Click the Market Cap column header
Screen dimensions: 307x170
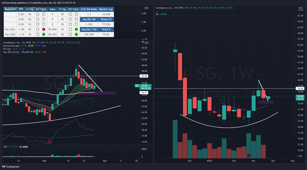coord(106,9)
